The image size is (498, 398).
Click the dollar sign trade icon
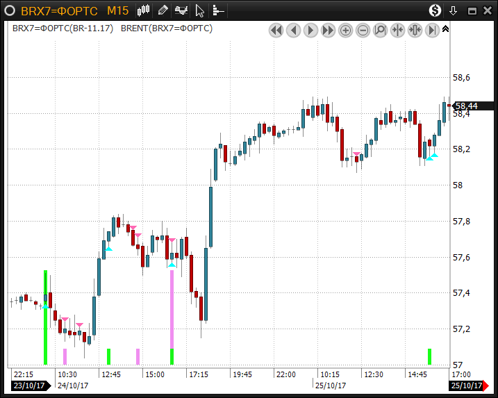(435, 10)
